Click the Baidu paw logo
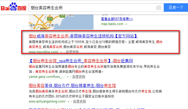Viewport: 188px width, 109px height. (x=13, y=8)
